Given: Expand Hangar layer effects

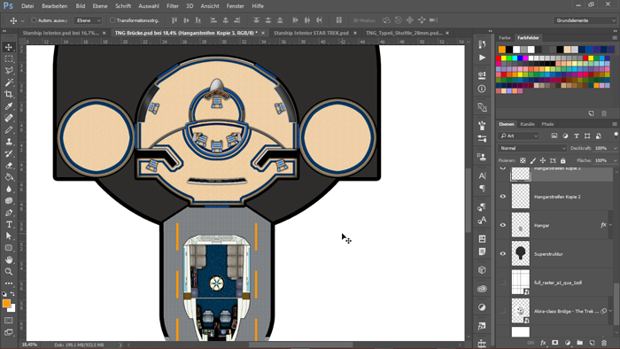Looking at the screenshot, I should pyautogui.click(x=611, y=225).
